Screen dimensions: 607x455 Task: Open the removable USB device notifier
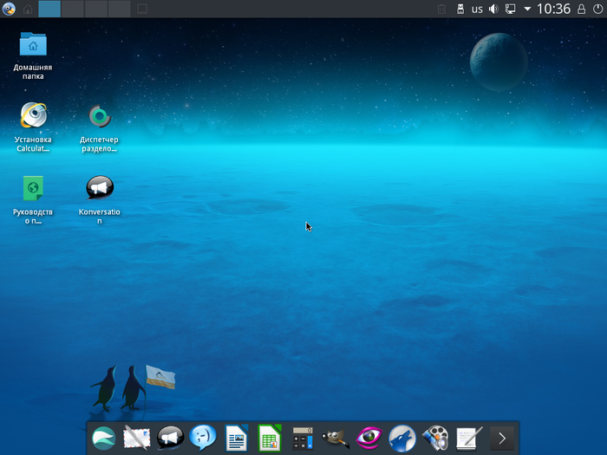(x=460, y=9)
